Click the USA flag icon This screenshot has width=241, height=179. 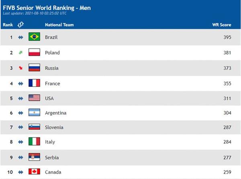pyautogui.click(x=34, y=98)
